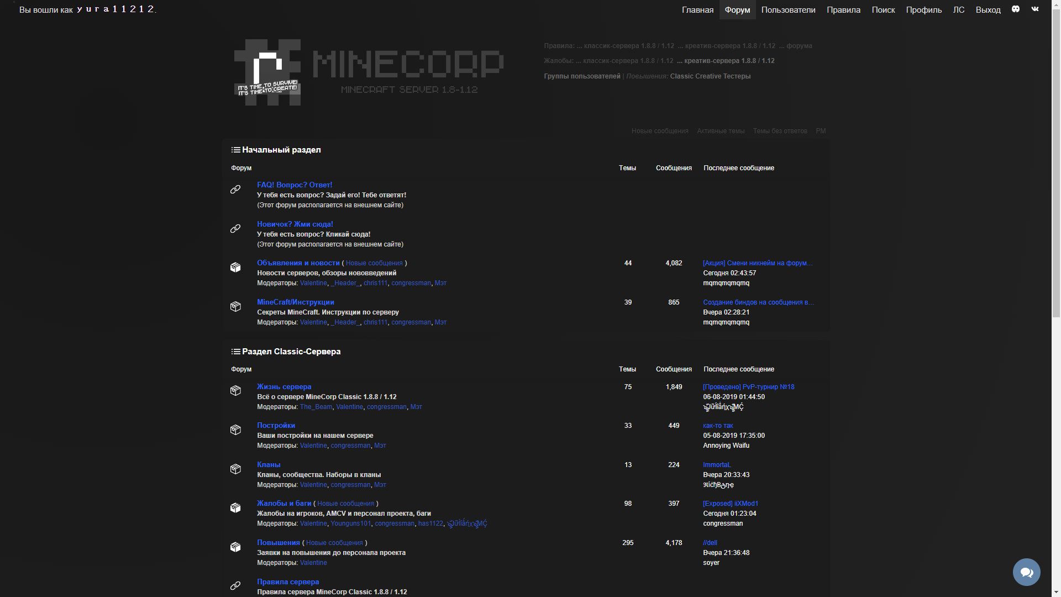Open last post ImmortaL
The image size is (1061, 597).
(717, 465)
